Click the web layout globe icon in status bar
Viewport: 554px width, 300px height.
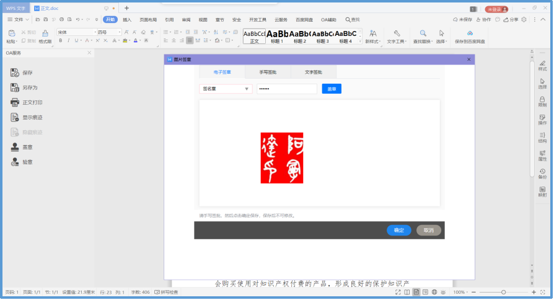tap(434, 292)
